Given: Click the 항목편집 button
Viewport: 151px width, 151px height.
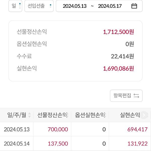Looking at the screenshot, I should point(126,96).
